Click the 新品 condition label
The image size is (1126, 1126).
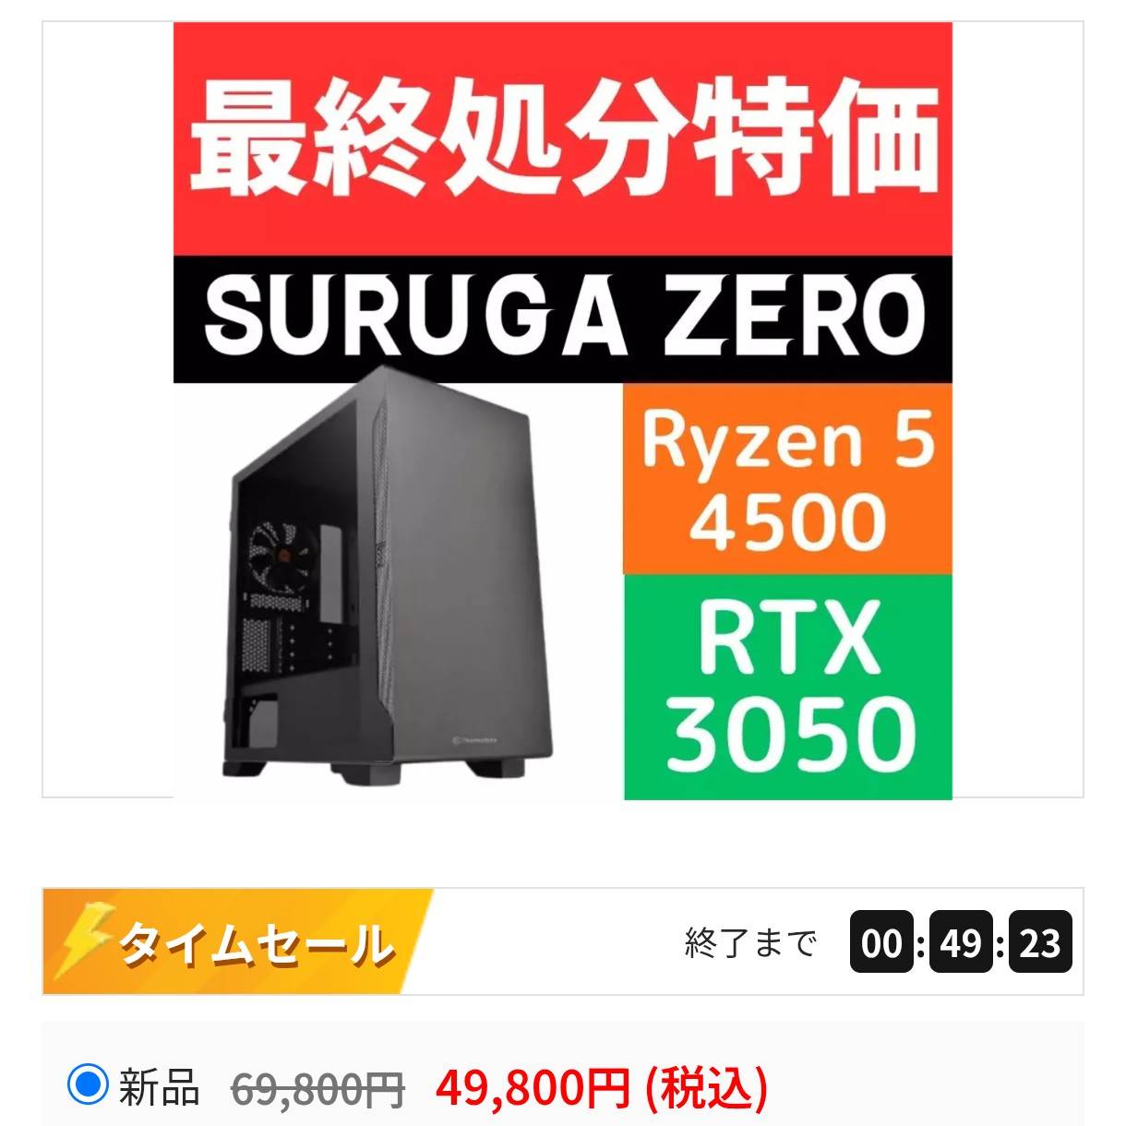(x=159, y=1086)
